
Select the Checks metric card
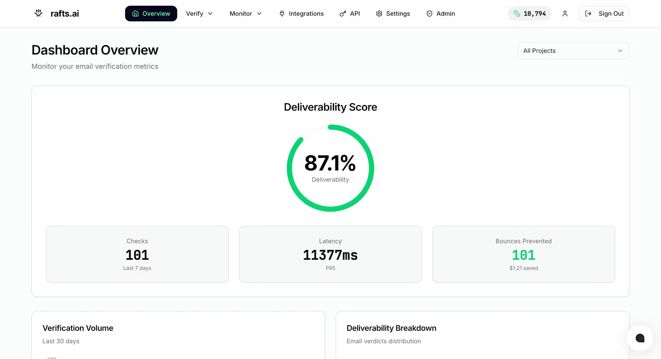[x=137, y=254]
